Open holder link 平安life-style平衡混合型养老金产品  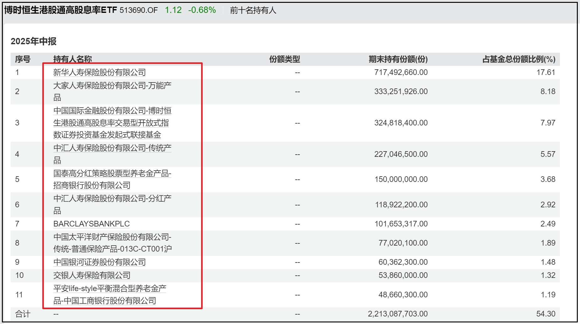[110, 295]
